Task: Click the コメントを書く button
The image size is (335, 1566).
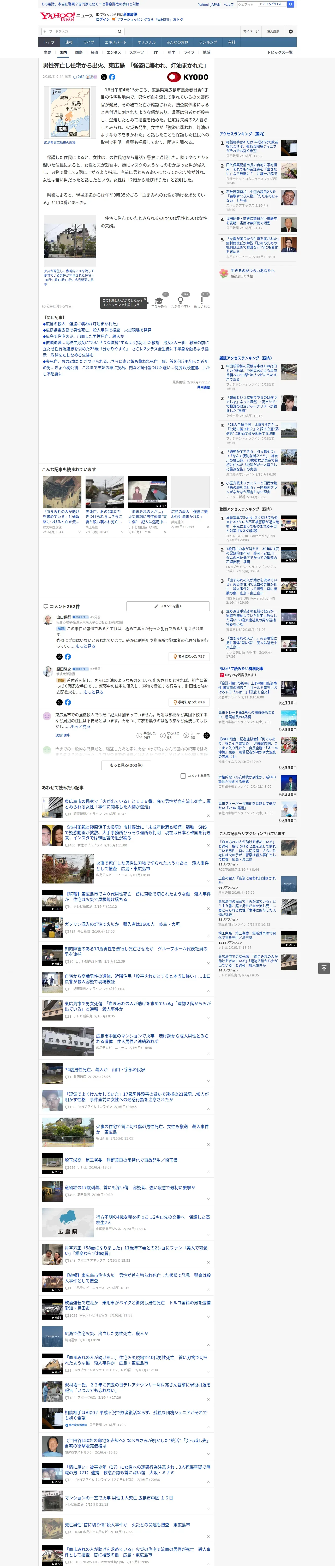Action: pos(168,606)
